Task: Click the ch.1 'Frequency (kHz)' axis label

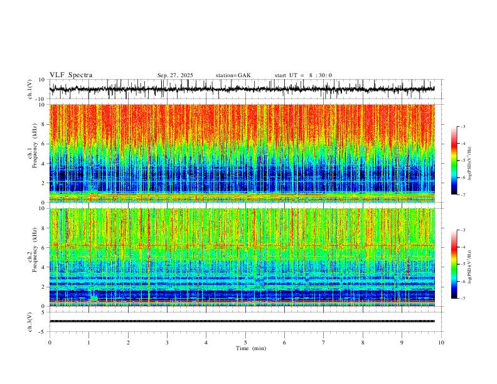Action: [x=35, y=144]
